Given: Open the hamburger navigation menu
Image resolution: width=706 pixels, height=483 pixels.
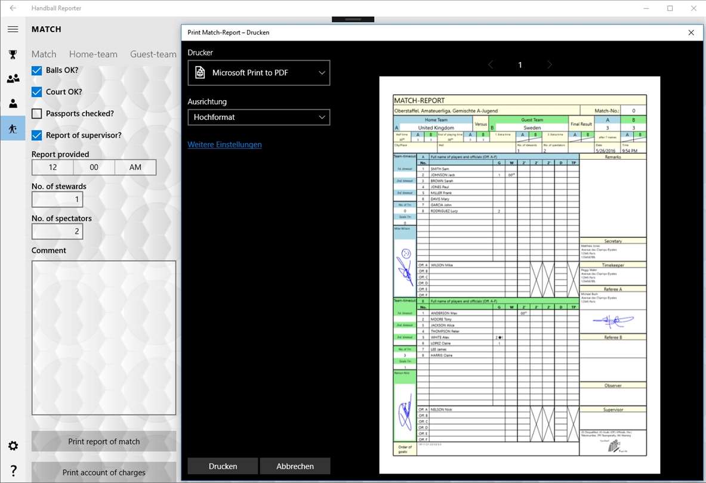Looking at the screenshot, I should click(13, 29).
